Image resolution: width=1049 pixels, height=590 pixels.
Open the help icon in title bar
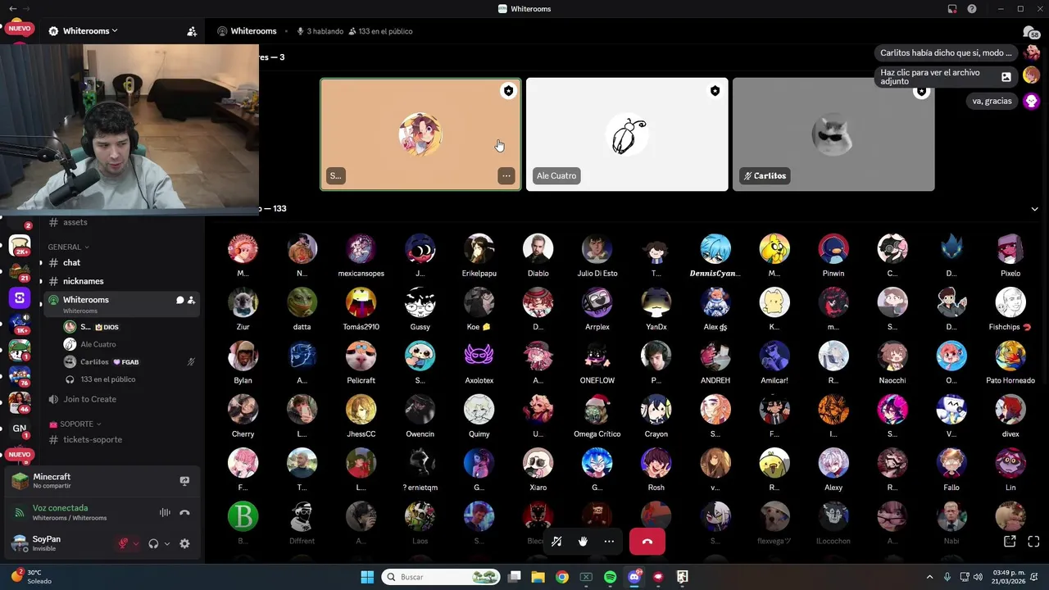pyautogui.click(x=972, y=8)
